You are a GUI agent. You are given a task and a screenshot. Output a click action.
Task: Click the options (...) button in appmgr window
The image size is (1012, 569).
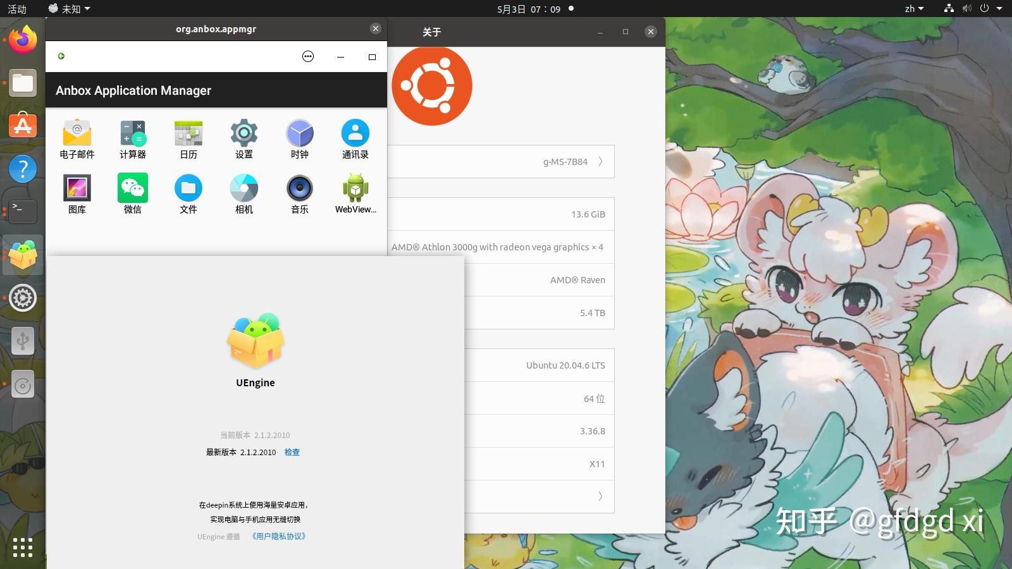pyautogui.click(x=308, y=56)
